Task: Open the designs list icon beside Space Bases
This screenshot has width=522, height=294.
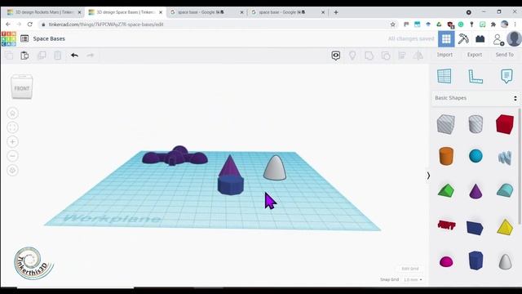Action: click(24, 38)
